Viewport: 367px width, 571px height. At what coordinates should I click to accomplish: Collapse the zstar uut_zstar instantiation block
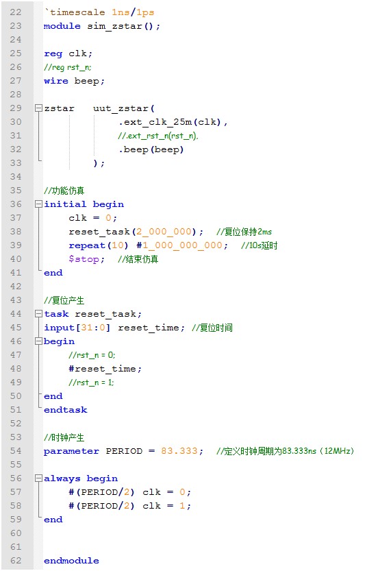[38, 108]
